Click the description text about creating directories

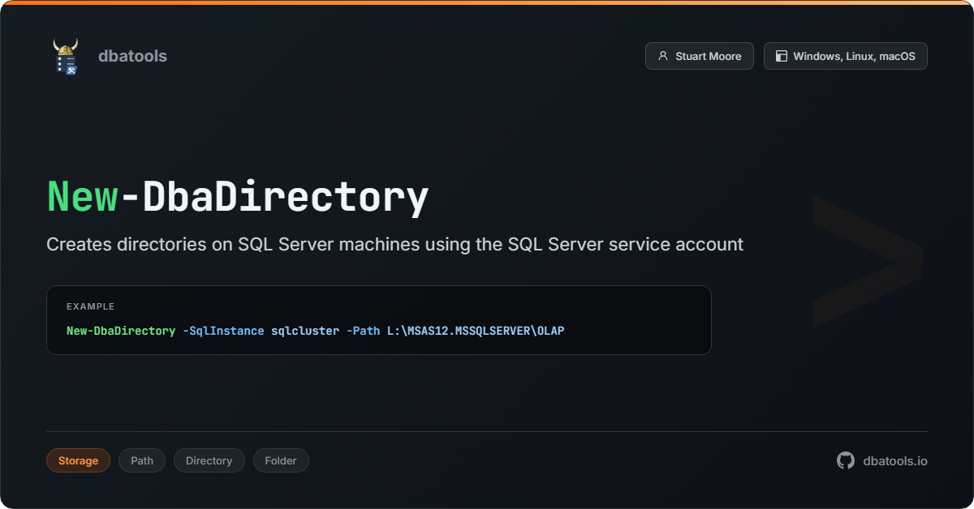click(x=395, y=244)
